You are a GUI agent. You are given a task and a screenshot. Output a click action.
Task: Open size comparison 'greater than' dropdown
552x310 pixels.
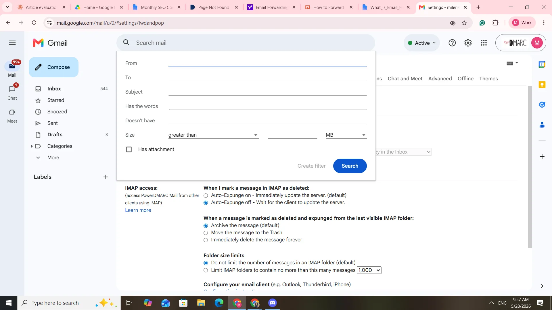point(213,135)
